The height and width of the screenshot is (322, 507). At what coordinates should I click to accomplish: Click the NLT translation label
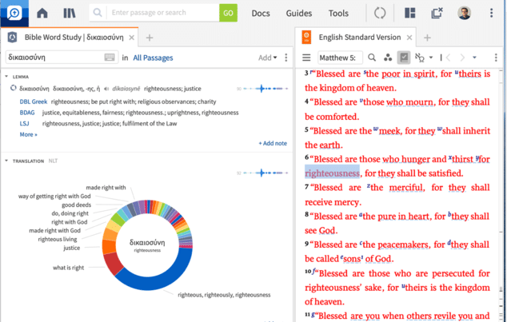[53, 161]
